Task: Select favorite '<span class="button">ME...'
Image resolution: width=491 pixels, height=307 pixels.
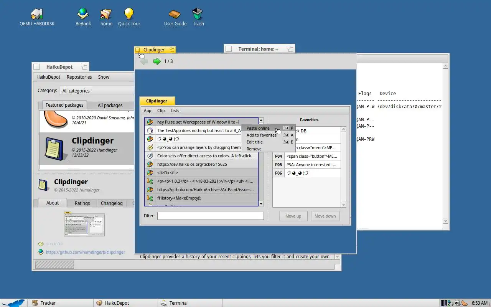Action: [306, 156]
